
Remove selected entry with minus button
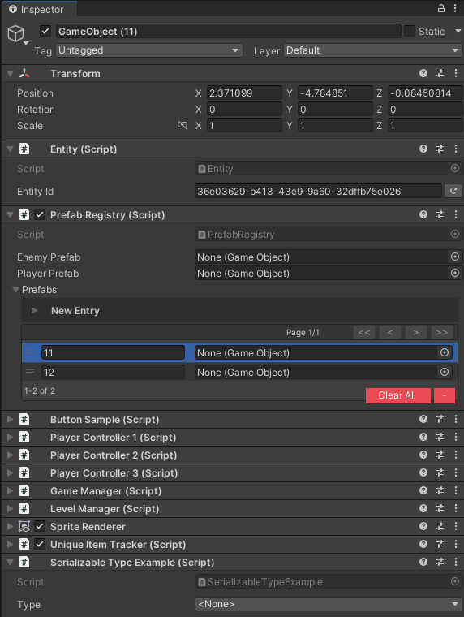click(x=445, y=395)
